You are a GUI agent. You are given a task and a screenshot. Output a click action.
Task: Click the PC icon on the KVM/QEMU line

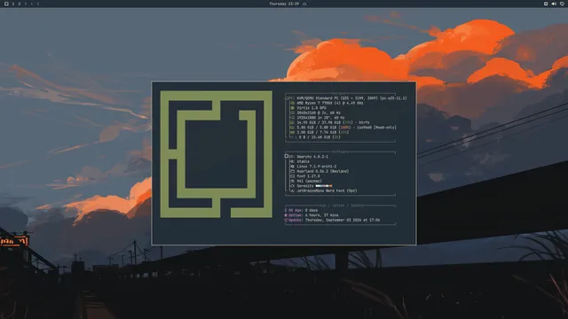[288, 98]
